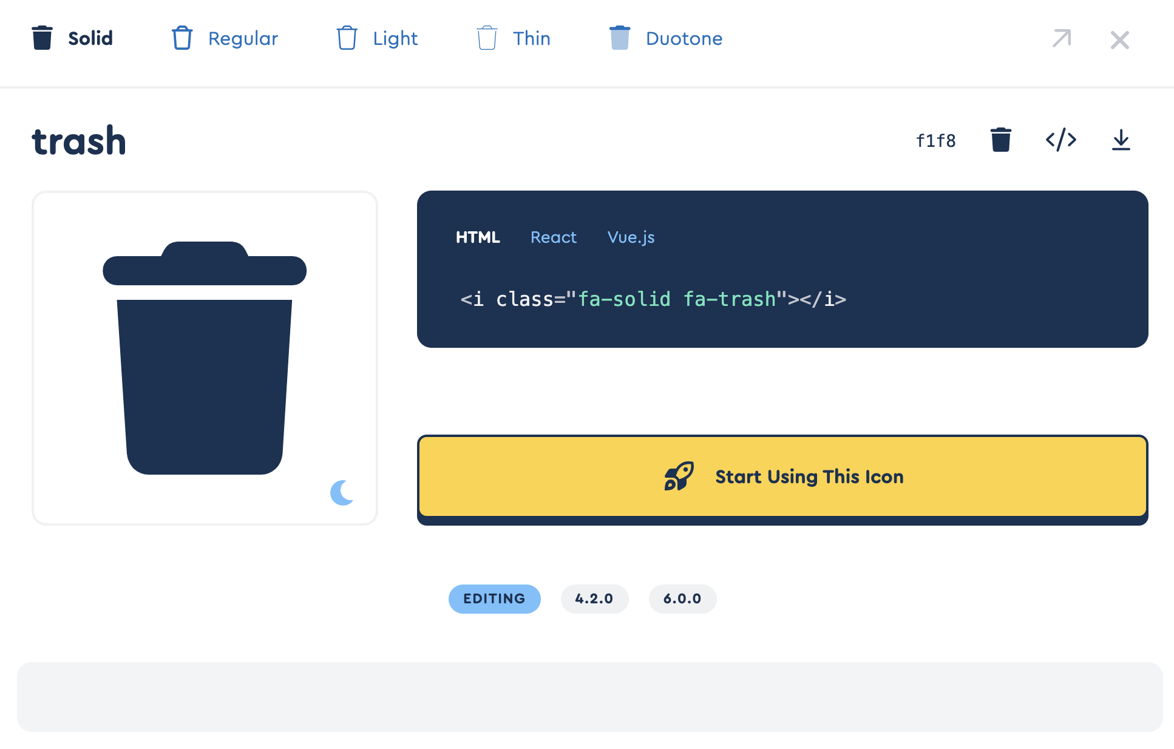Image resolution: width=1174 pixels, height=749 pixels.
Task: Download the trash icon SVG
Action: coord(1121,140)
